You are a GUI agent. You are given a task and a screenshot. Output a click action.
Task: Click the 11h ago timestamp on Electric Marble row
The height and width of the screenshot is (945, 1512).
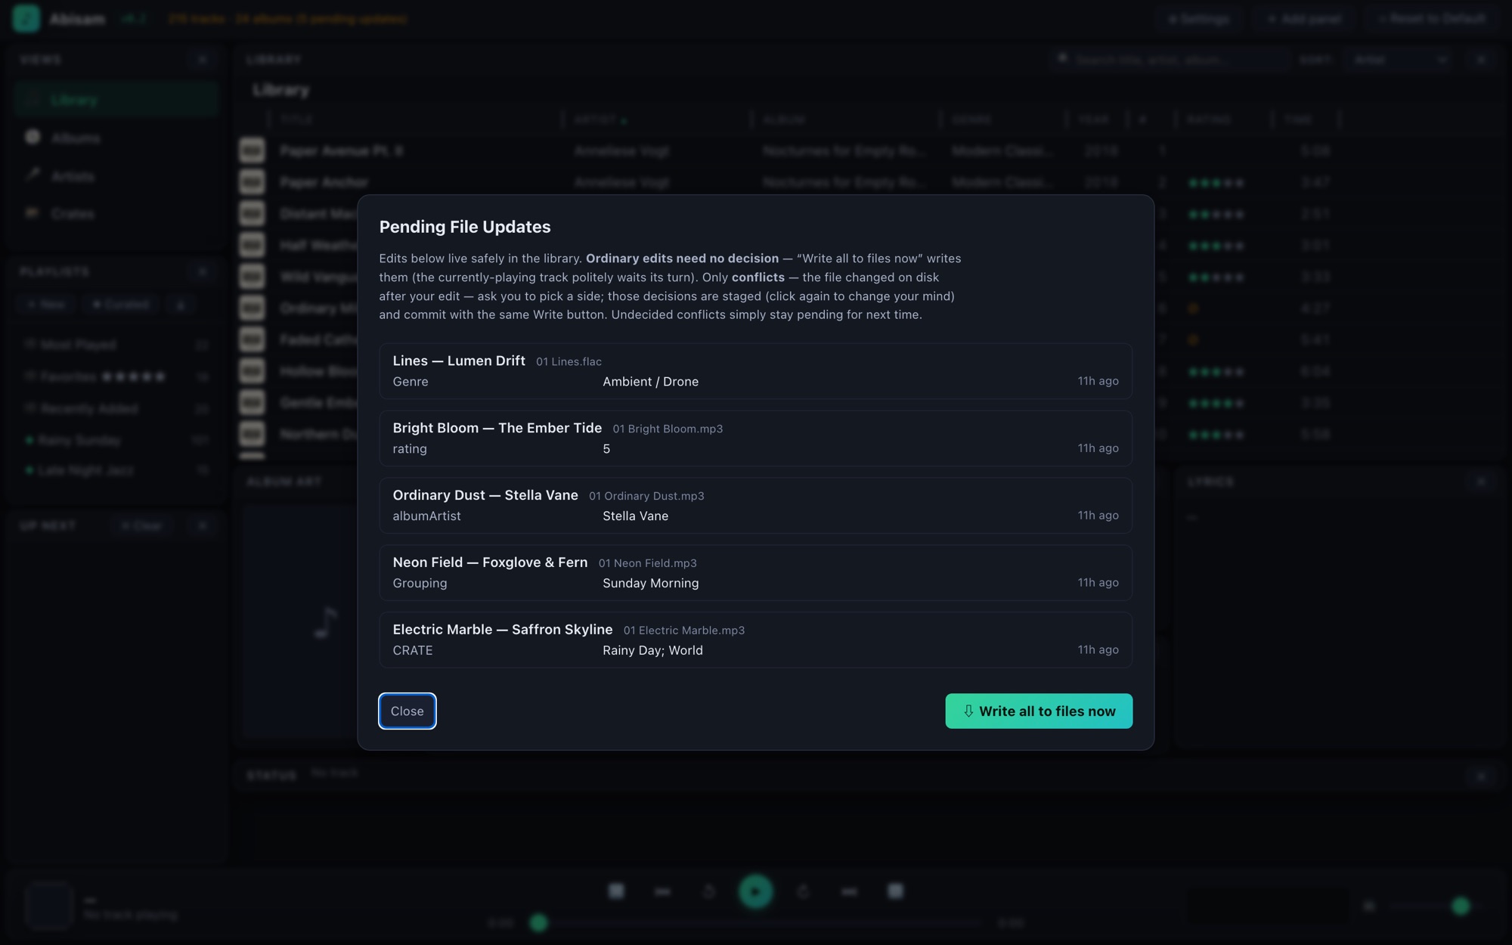point(1098,650)
